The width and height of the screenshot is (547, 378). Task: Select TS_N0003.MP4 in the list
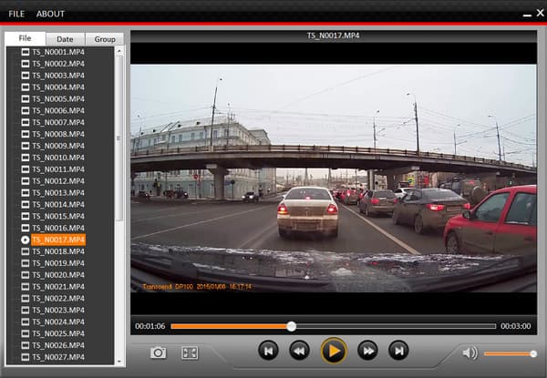(x=58, y=76)
